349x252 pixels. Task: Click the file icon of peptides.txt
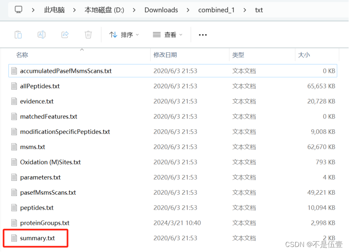point(14,208)
